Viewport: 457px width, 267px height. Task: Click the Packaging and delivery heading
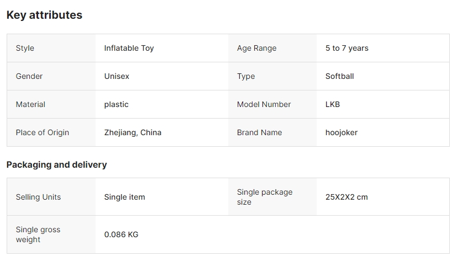[56, 164]
